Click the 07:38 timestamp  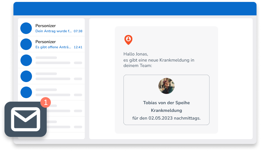point(78,31)
